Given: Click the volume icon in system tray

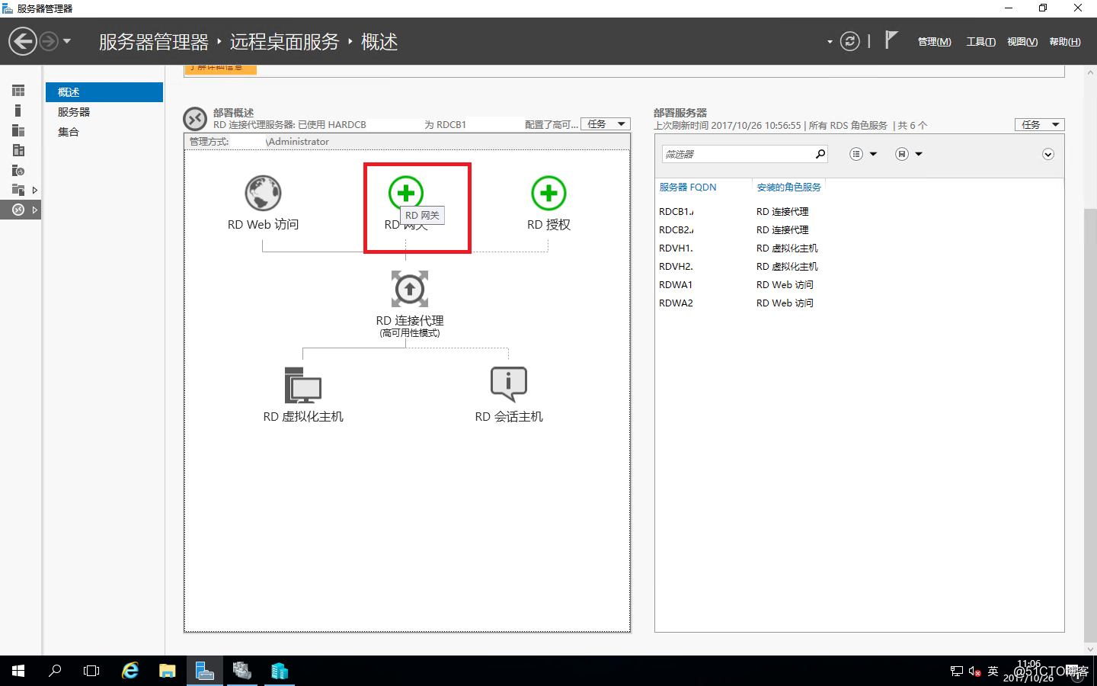Looking at the screenshot, I should 974,672.
